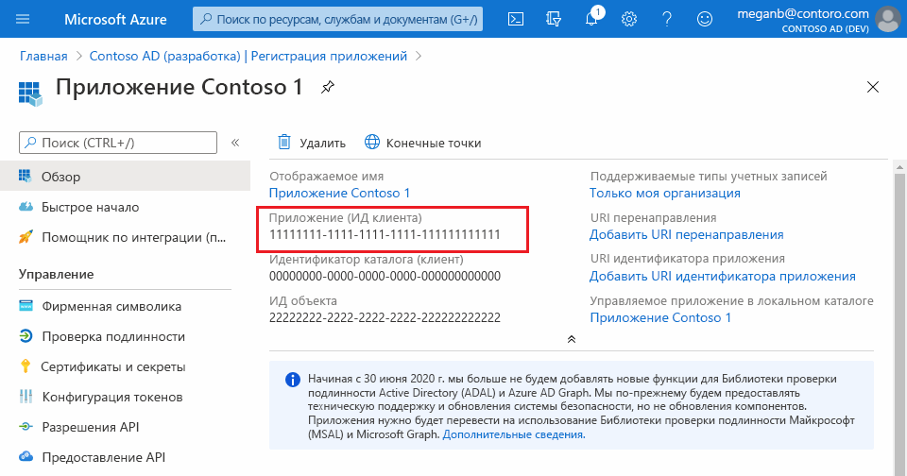Click the Предоставление API cloud icon
The width and height of the screenshot is (907, 476).
[26, 456]
